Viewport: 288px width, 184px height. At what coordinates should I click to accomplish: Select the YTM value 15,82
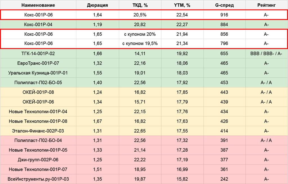point(182,179)
